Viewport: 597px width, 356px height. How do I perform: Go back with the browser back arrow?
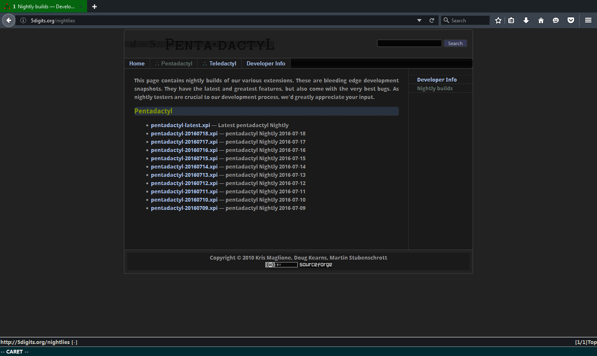[9, 20]
